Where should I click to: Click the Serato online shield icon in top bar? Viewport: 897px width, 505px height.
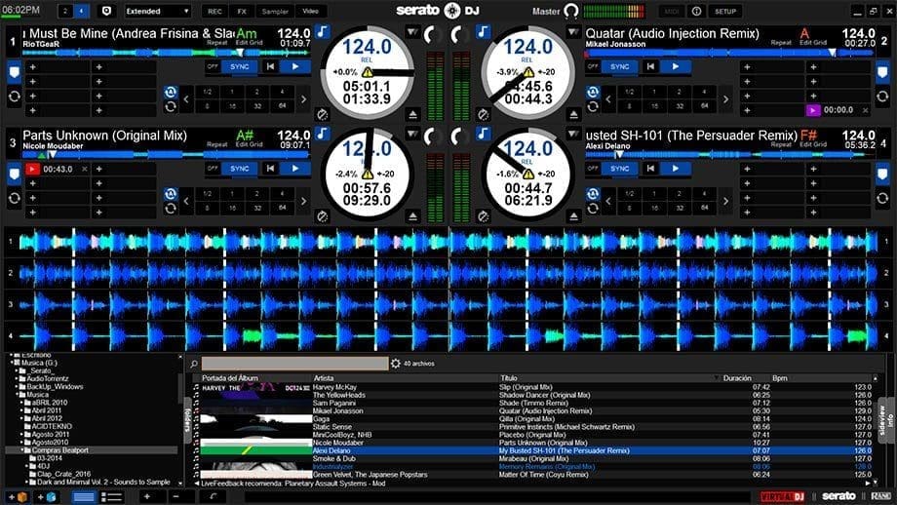pyautogui.click(x=106, y=11)
